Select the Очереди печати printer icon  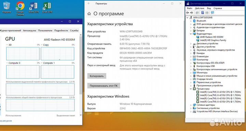pyautogui.click(x=194, y=79)
